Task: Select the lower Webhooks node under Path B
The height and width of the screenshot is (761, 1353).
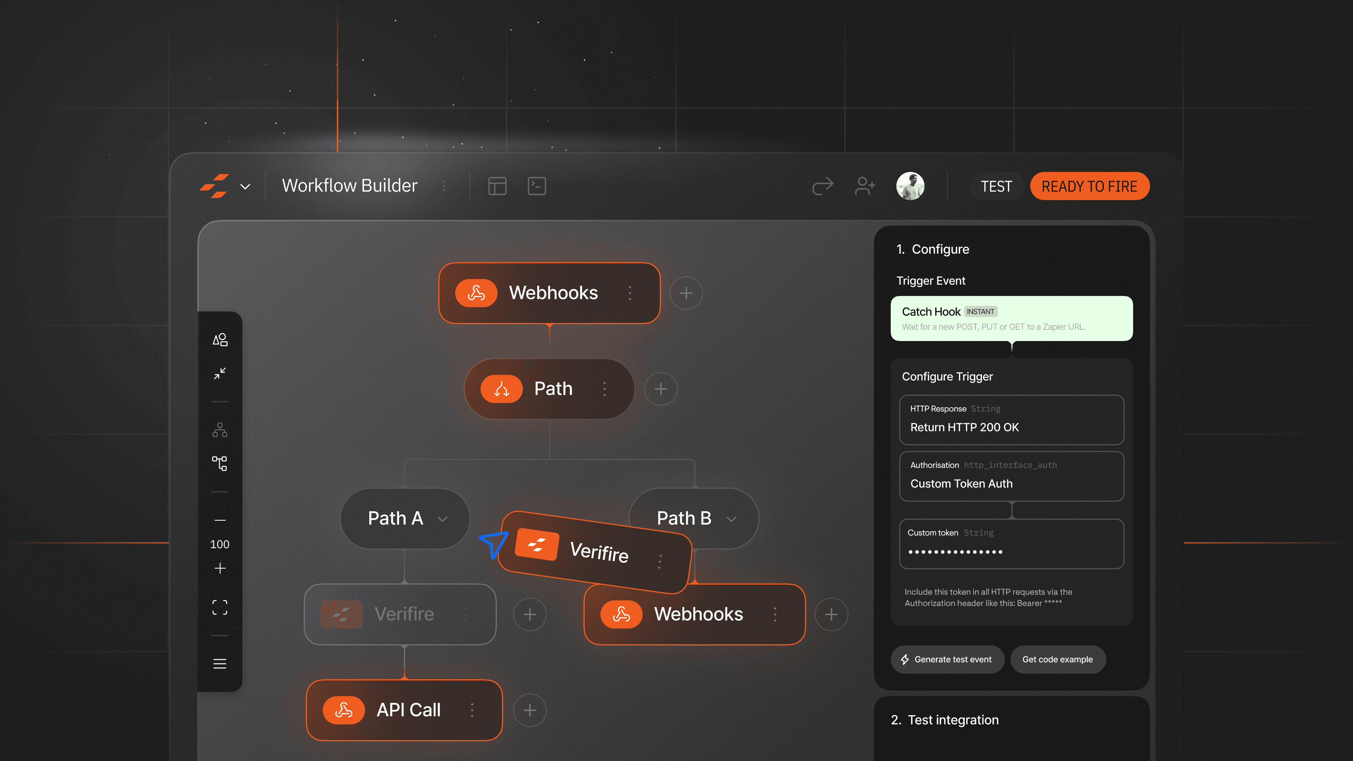Action: pos(694,614)
